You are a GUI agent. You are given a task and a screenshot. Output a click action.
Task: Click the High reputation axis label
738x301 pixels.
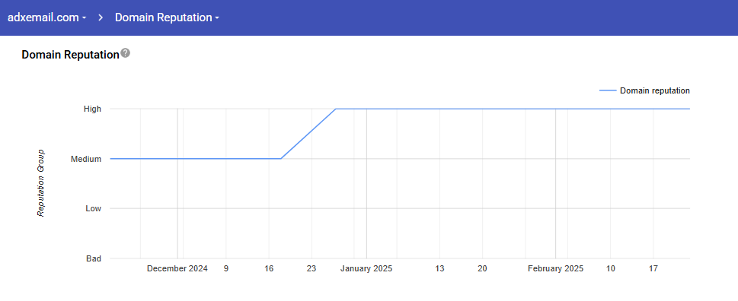tap(92, 109)
